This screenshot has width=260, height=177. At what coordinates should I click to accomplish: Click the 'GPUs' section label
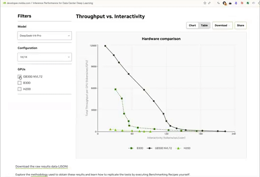22,69
